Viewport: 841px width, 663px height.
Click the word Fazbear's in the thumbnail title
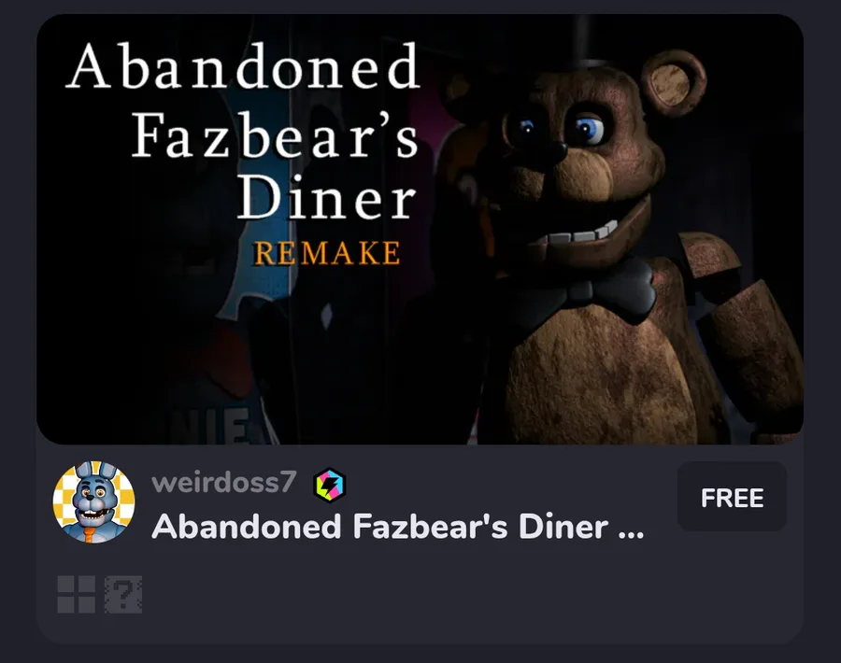click(275, 134)
